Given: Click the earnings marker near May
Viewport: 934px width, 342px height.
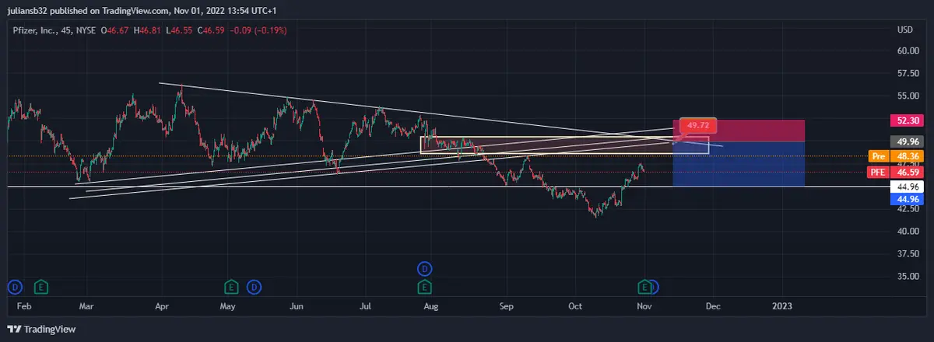Looking at the screenshot, I should click(230, 287).
